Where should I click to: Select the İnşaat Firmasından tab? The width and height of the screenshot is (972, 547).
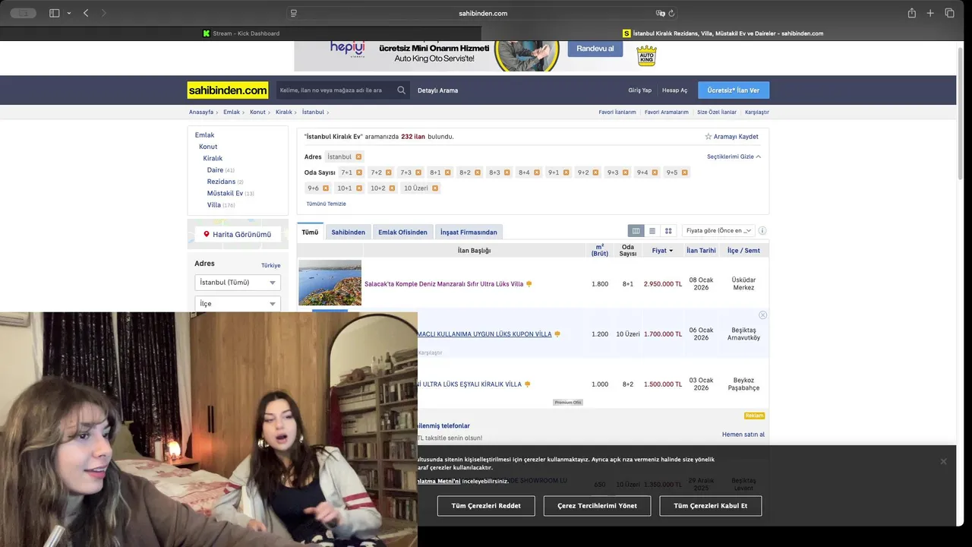pyautogui.click(x=469, y=232)
